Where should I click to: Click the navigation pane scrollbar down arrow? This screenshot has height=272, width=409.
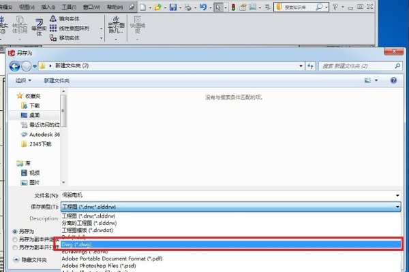click(63, 182)
